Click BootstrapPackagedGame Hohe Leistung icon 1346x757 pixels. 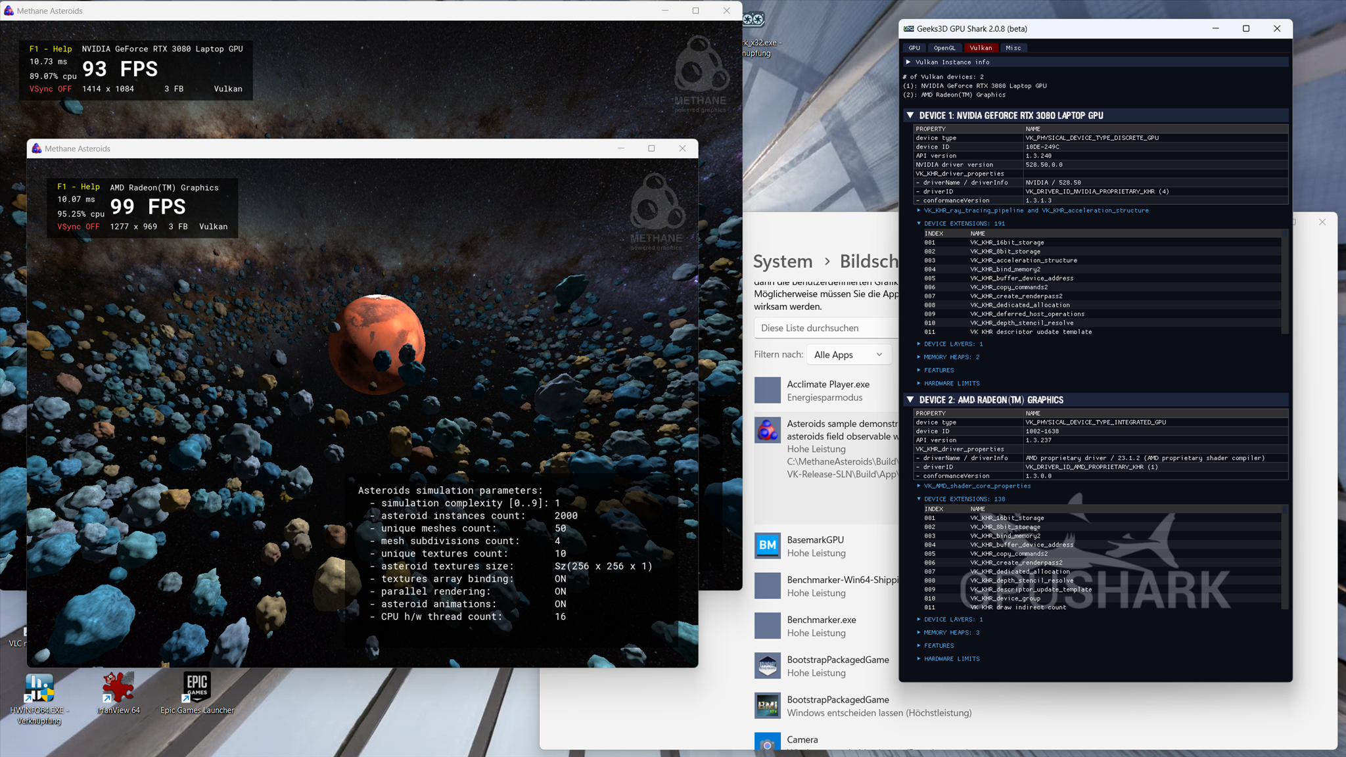tap(767, 666)
